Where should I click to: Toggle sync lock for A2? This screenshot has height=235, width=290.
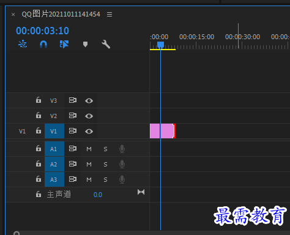tap(73, 163)
